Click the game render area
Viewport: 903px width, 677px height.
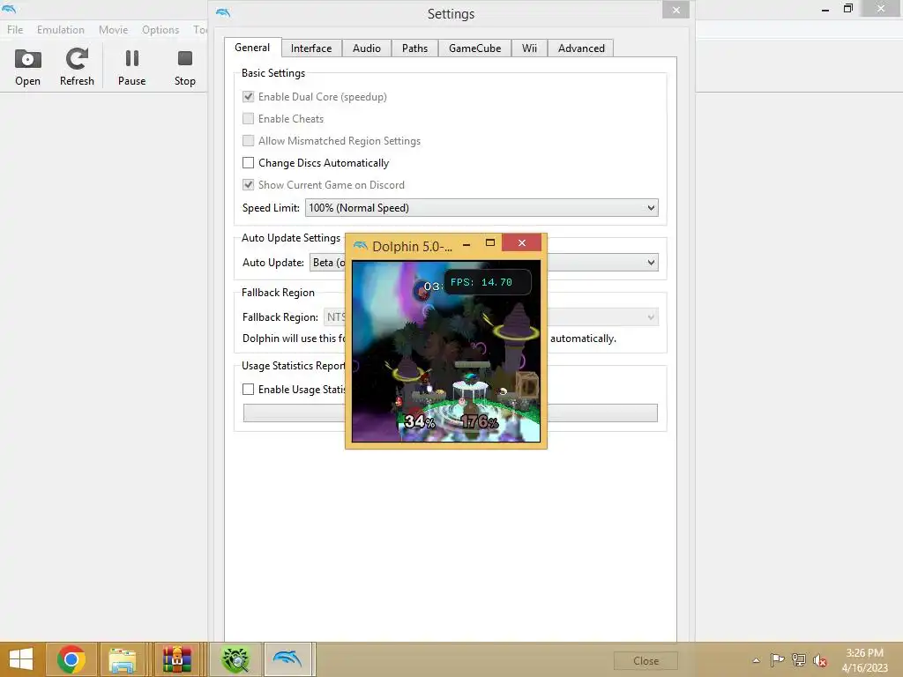pyautogui.click(x=446, y=351)
